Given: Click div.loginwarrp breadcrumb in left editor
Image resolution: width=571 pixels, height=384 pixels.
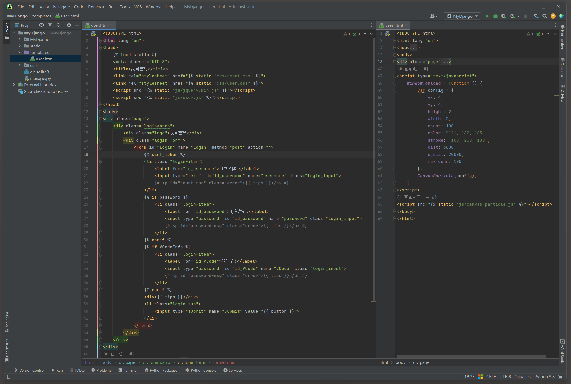Looking at the screenshot, I should (156, 362).
